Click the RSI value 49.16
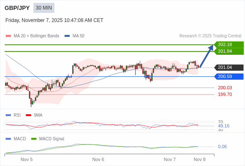The width and height of the screenshot is (245, 166). pyautogui.click(x=223, y=126)
